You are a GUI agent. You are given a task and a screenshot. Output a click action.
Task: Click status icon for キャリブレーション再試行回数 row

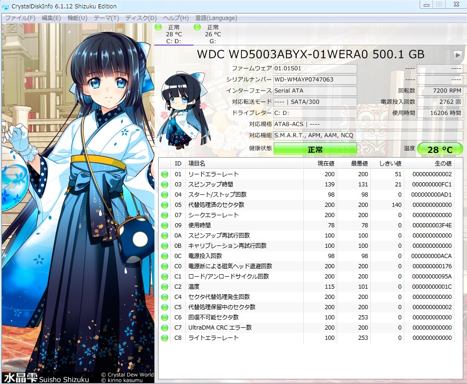[164, 246]
